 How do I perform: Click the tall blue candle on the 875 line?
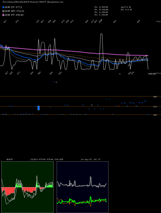click(x=39, y=108)
